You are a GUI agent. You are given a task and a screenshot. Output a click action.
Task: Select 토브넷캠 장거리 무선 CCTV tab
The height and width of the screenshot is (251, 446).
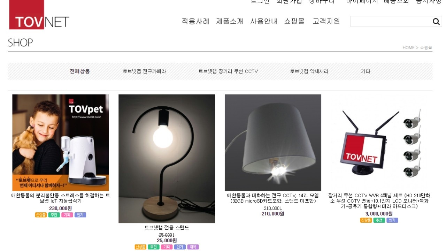tap(228, 71)
